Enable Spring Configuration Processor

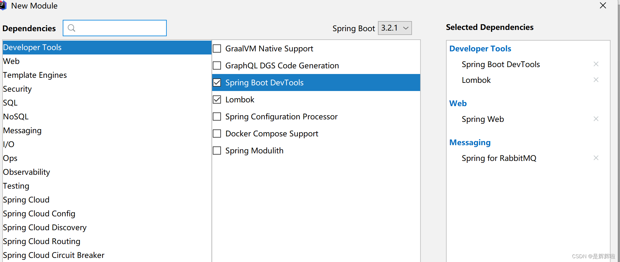pyautogui.click(x=217, y=117)
